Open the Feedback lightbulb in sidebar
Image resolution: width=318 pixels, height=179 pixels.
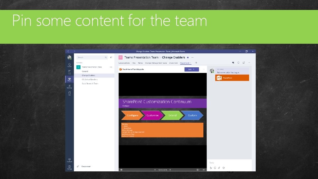[x=69, y=160]
